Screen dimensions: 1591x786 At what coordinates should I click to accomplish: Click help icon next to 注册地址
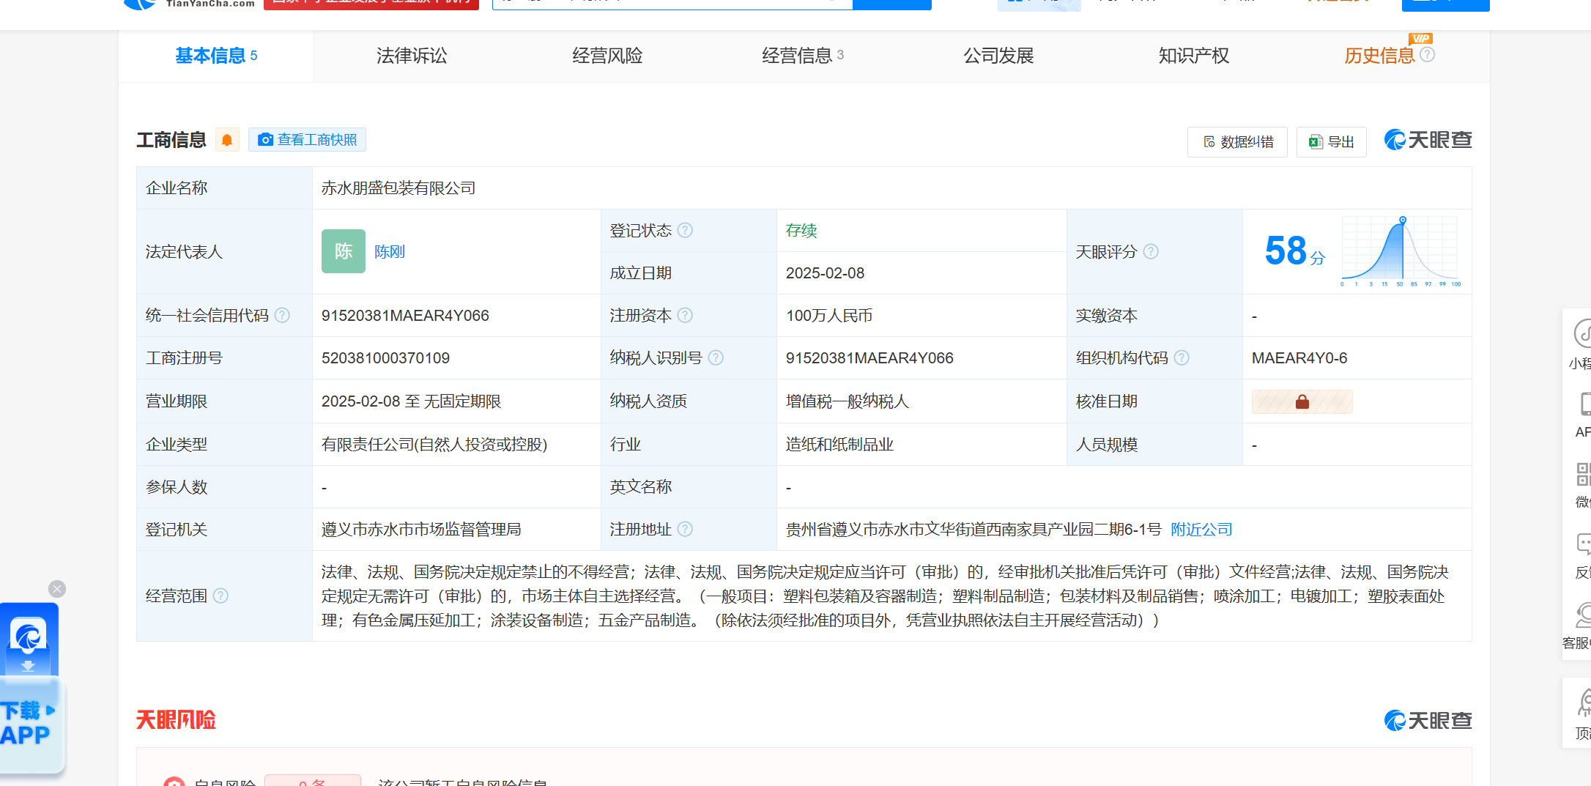point(685,530)
